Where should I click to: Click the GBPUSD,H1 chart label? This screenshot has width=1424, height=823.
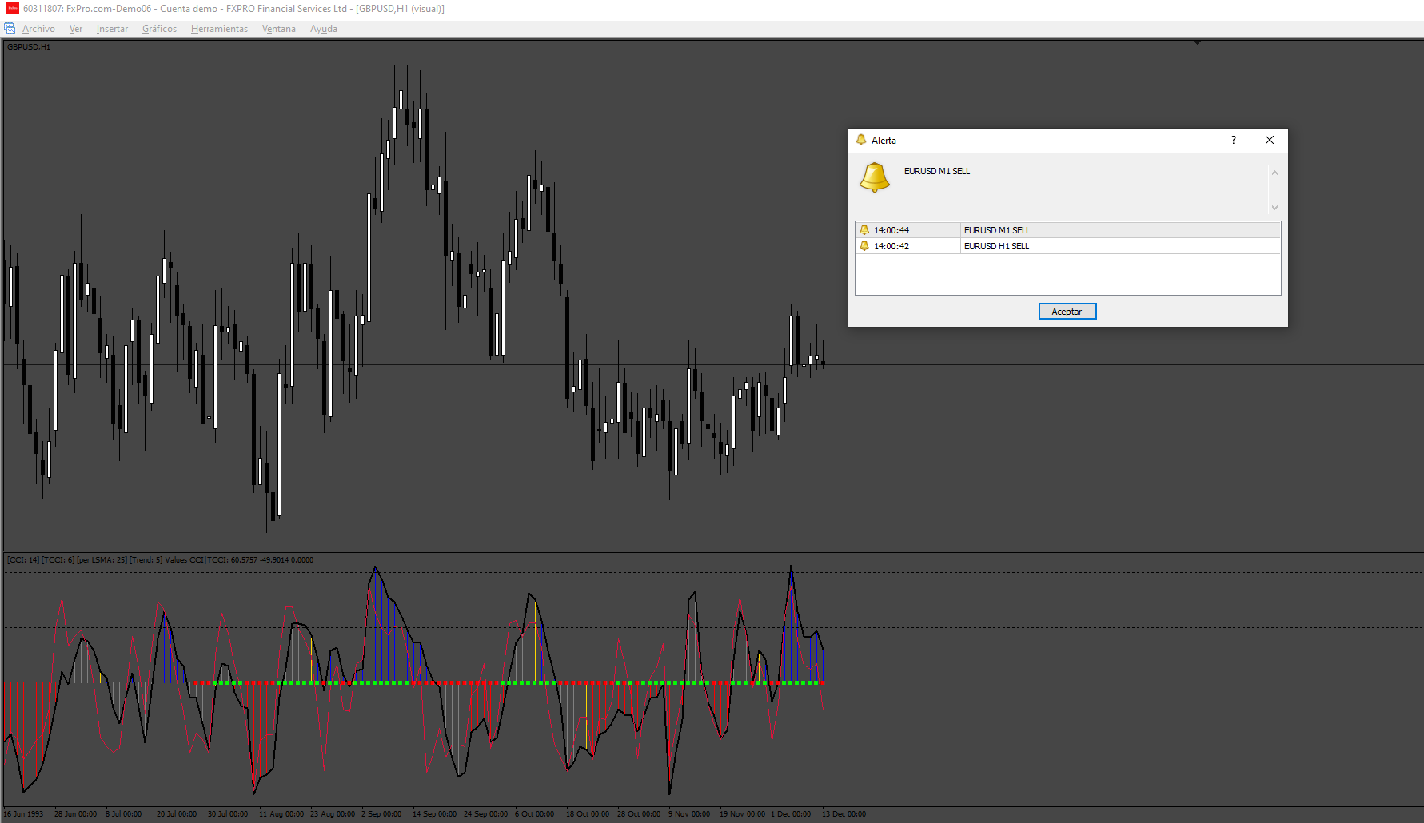click(29, 46)
